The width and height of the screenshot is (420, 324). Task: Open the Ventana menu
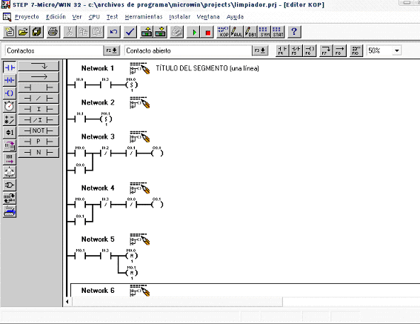[208, 17]
